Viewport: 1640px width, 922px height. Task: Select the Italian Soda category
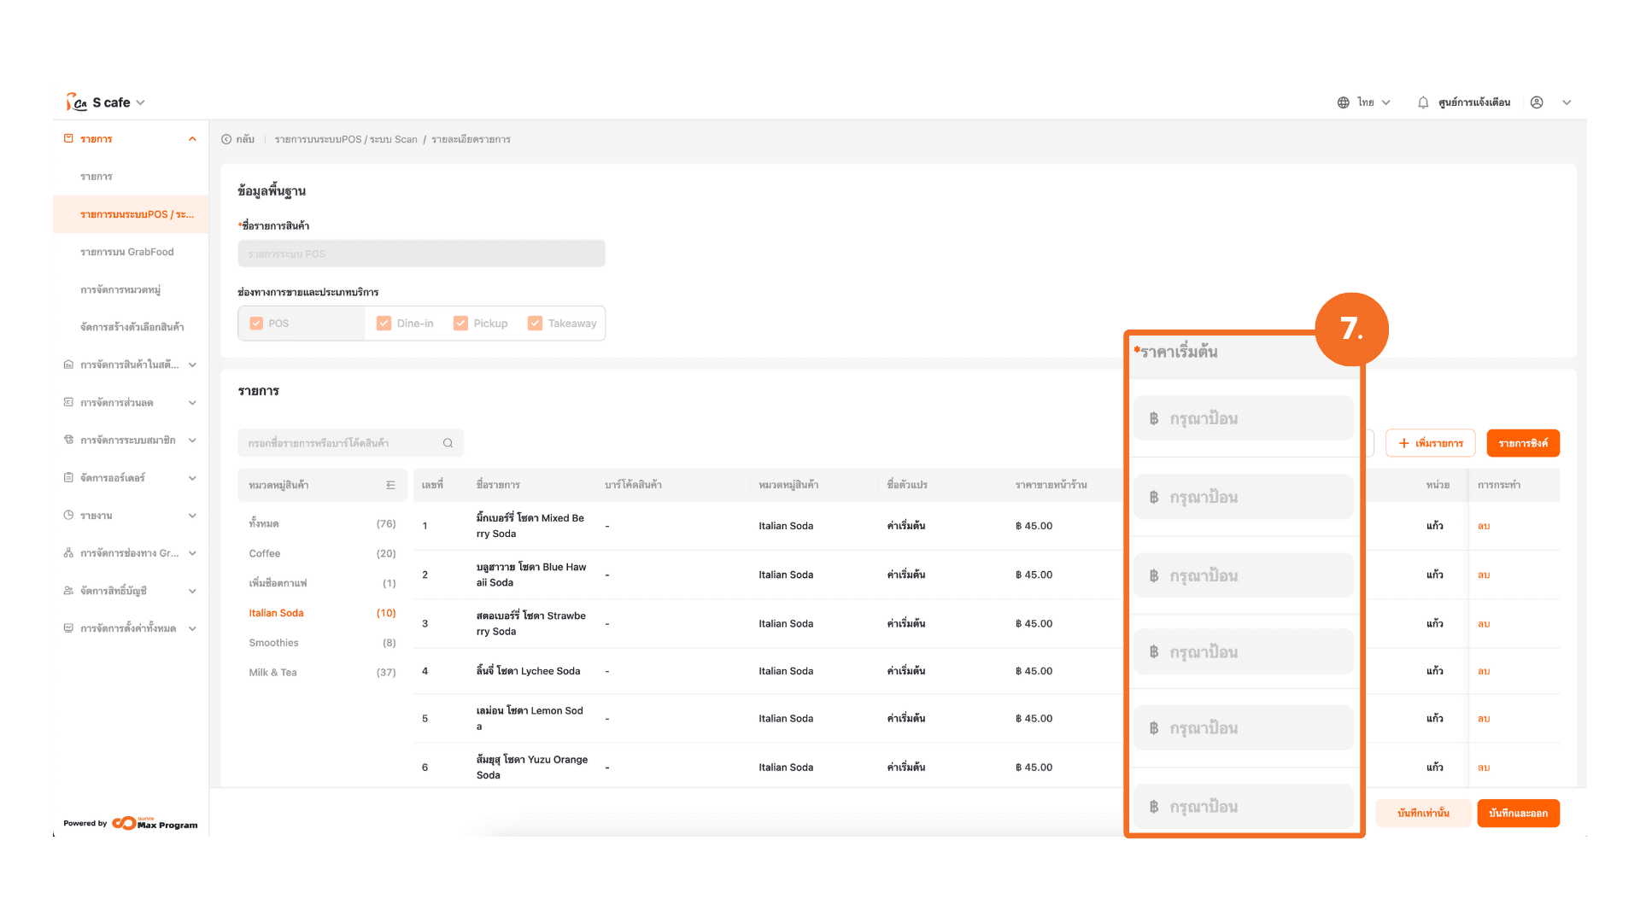point(276,613)
